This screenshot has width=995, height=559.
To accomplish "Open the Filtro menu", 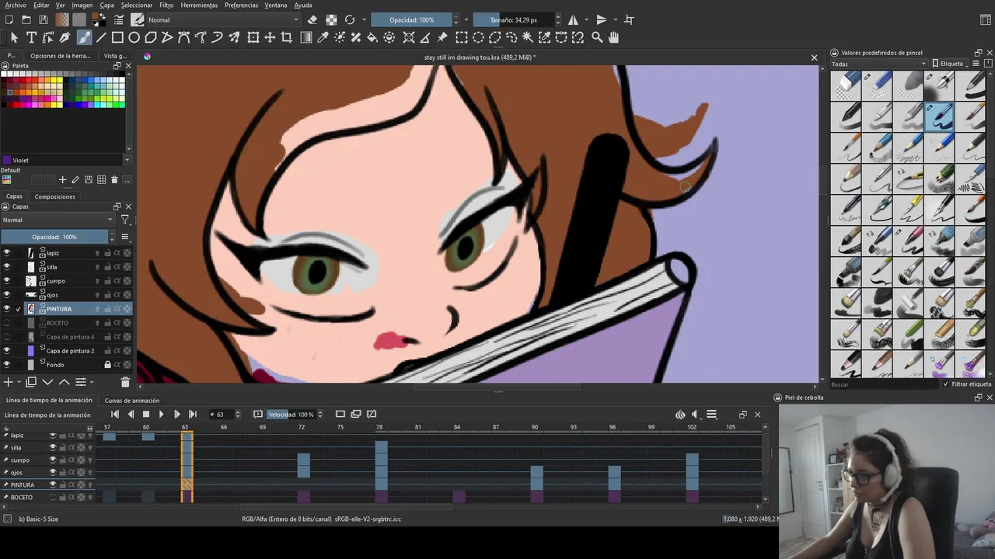I will (166, 5).
